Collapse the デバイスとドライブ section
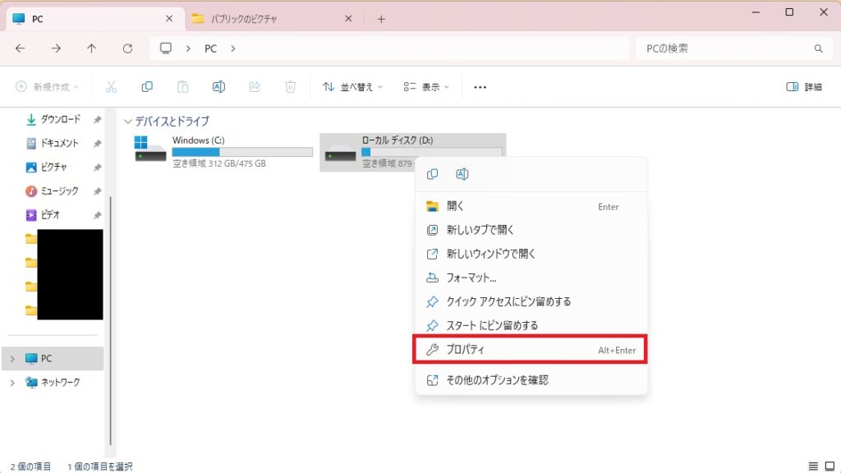The image size is (841, 473). [128, 121]
